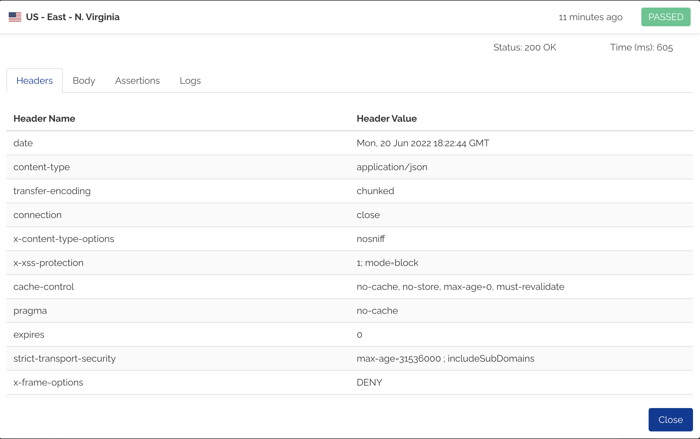Viewport: 700px width, 439px height.
Task: Click the Time (ms): 605 value
Action: click(x=642, y=47)
